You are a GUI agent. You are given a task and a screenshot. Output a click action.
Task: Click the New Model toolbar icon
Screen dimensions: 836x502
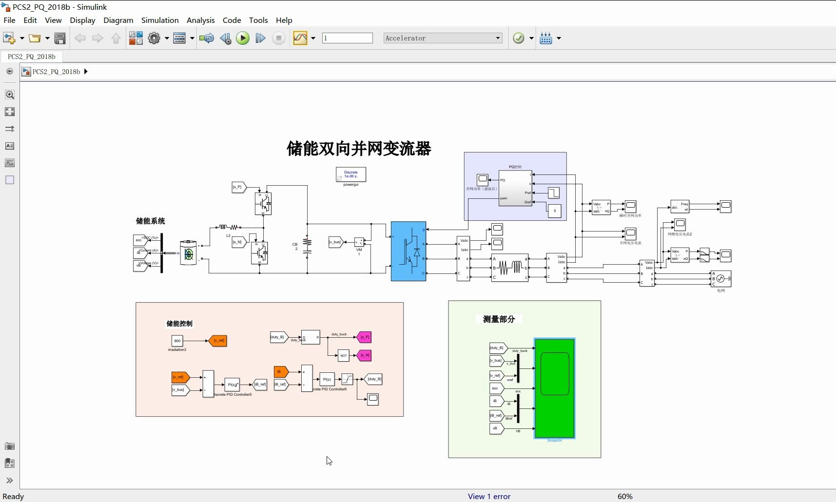click(9, 38)
